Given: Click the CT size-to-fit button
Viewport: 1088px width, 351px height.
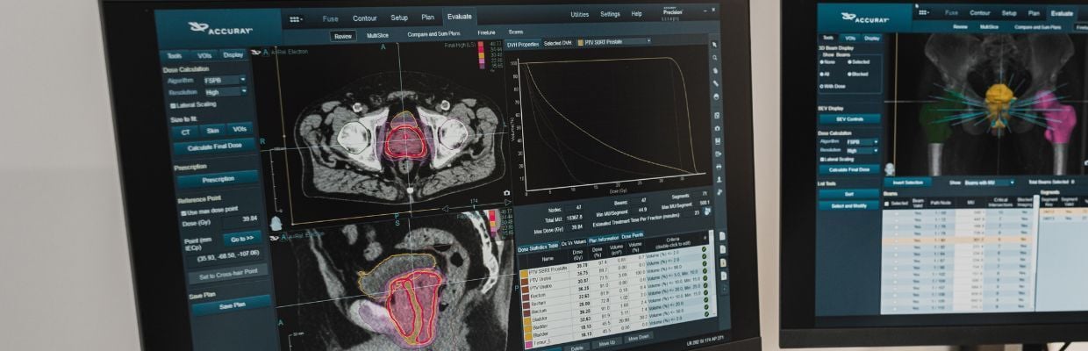Looking at the screenshot, I should pos(185,132).
